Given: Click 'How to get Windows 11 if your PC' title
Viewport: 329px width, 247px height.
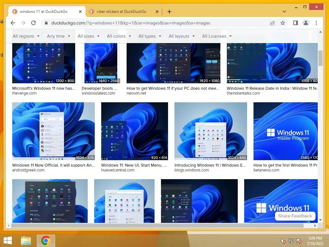Looking at the screenshot, I should (173, 88).
